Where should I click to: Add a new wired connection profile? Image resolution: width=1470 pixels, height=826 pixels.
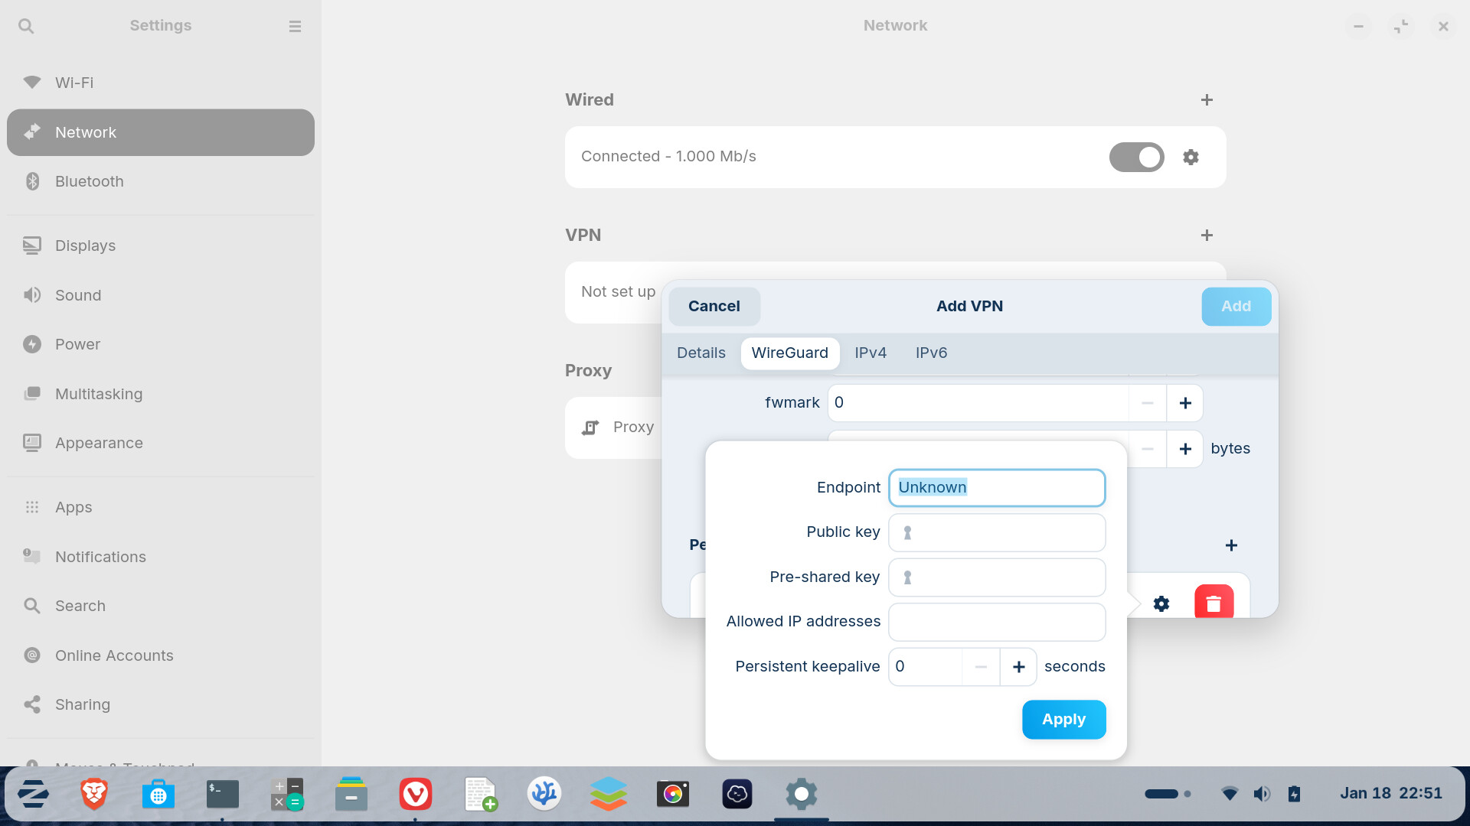click(1207, 100)
